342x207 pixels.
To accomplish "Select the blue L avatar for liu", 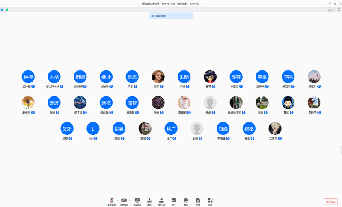I will [93, 128].
